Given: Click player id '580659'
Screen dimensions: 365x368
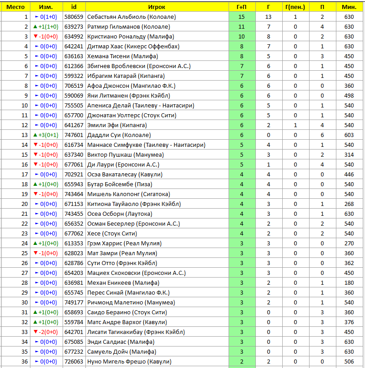Looking at the screenshot, I should click(74, 17).
